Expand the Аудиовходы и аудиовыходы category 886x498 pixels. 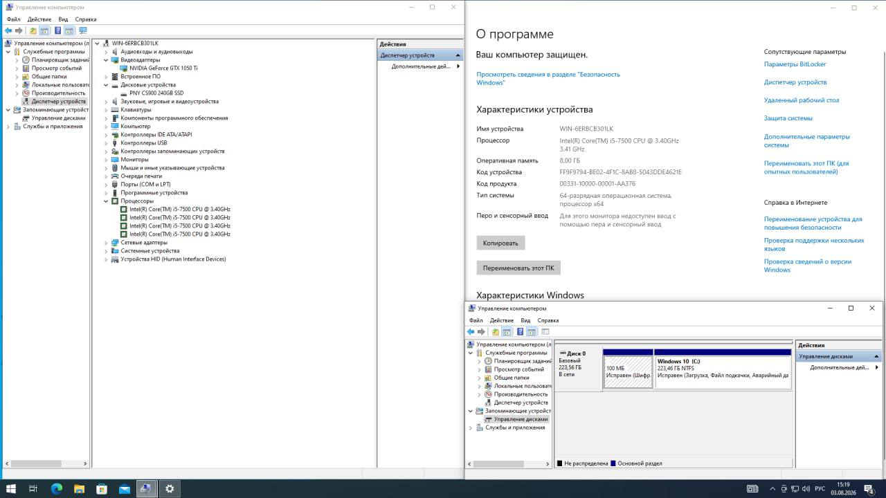(x=106, y=52)
